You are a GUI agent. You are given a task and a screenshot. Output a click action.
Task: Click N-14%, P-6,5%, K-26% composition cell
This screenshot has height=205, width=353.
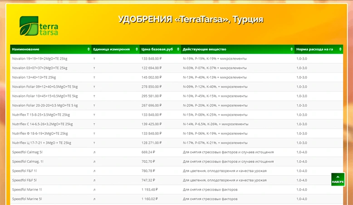pyautogui.click(x=216, y=124)
